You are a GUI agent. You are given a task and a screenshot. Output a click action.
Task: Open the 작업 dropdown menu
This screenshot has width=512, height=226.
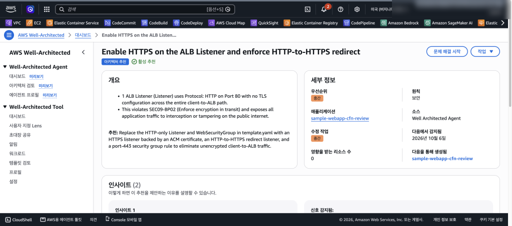[485, 51]
